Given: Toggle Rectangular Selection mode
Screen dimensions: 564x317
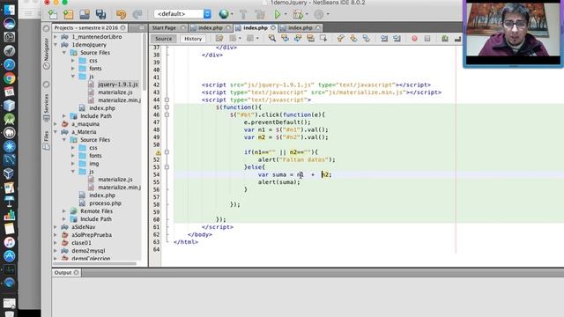Looking at the screenshot, I should (323, 39).
